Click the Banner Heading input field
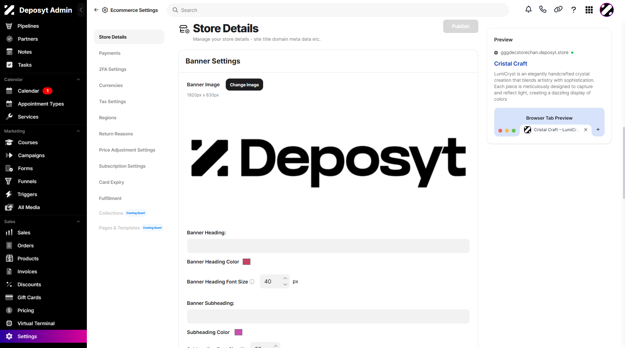625x348 pixels. coord(328,246)
